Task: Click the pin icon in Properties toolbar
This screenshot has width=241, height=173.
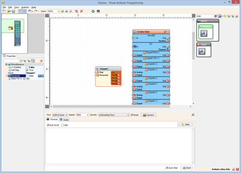Action: coord(41,61)
